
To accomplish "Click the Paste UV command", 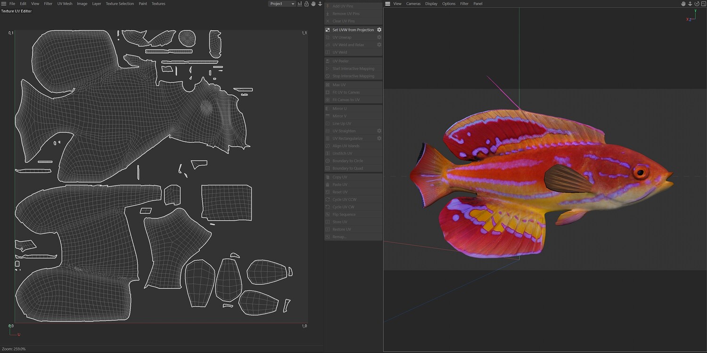I will [353, 185].
